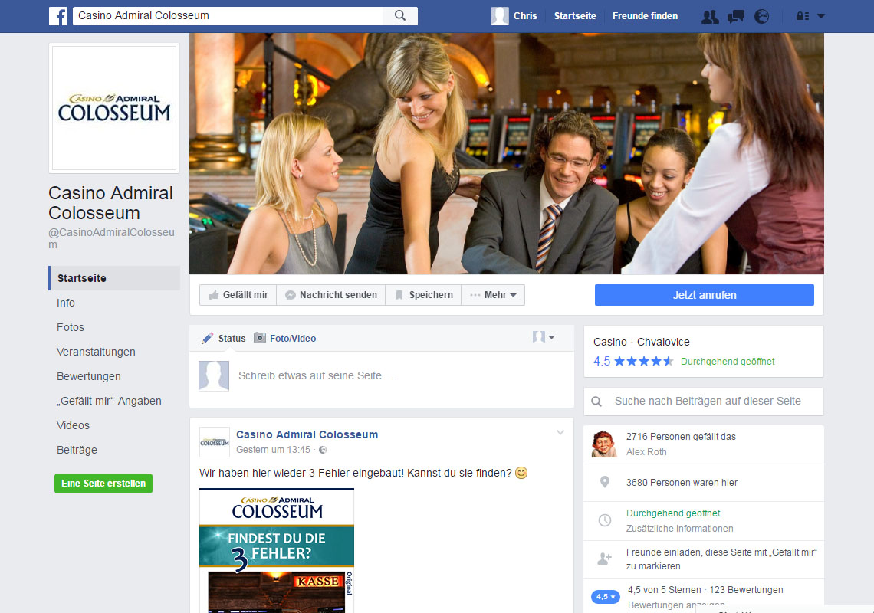Click post author small logo thumbnail
The height and width of the screenshot is (613, 874).
(215, 442)
